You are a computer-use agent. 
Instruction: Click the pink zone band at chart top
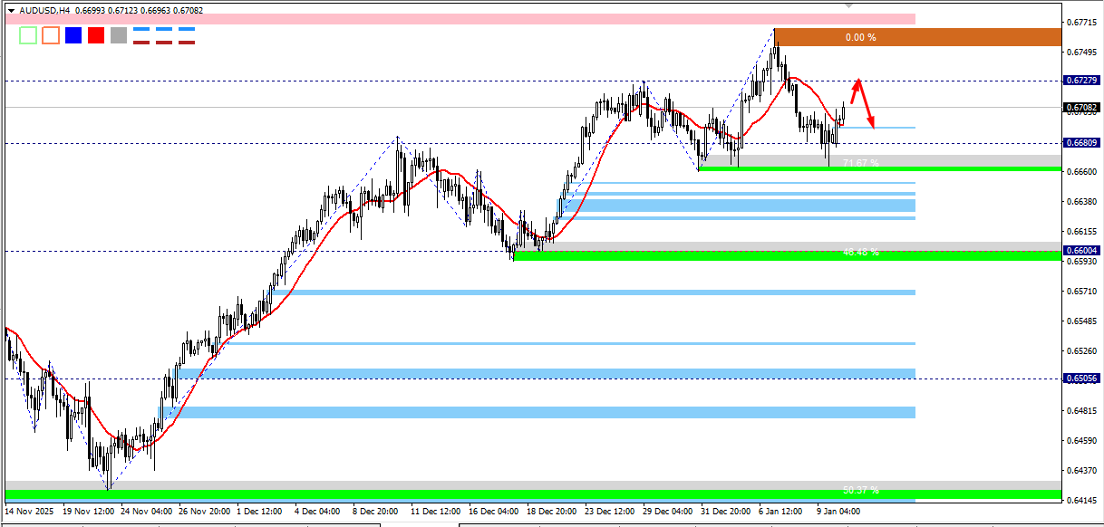click(x=460, y=18)
